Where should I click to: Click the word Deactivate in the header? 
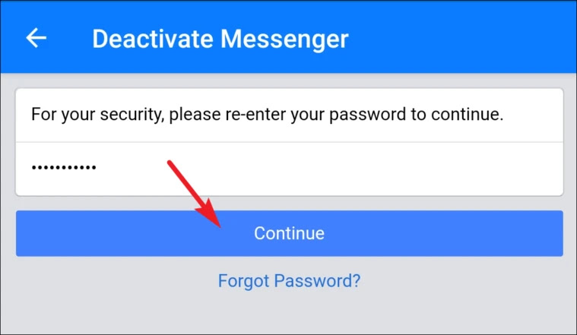pos(153,39)
